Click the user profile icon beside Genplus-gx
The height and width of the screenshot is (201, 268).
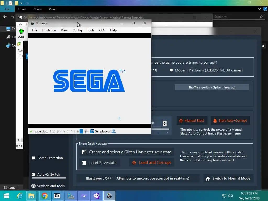(x=114, y=131)
